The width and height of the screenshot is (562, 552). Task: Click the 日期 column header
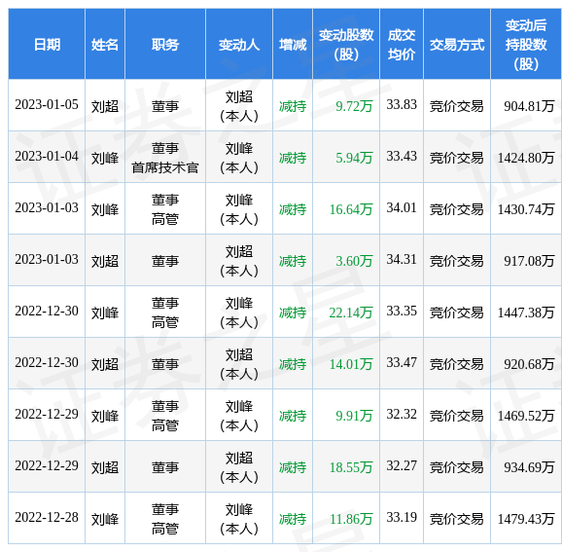coord(47,45)
